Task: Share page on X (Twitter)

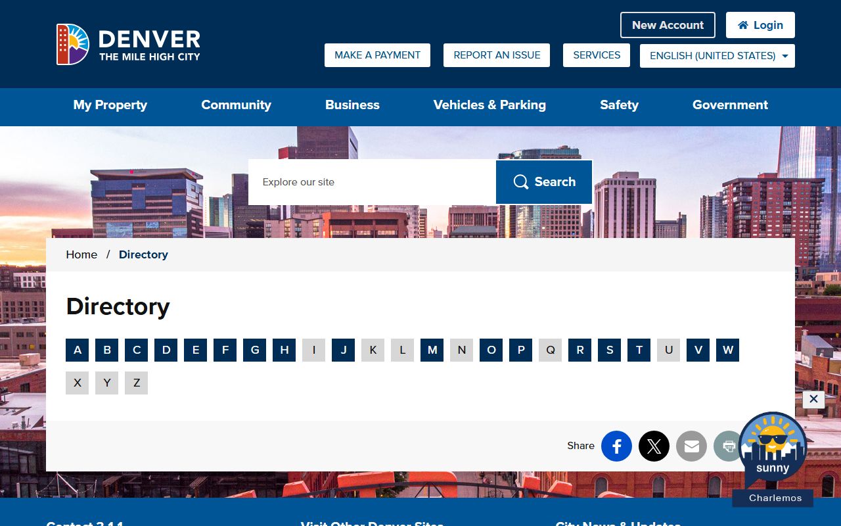Action: (654, 446)
